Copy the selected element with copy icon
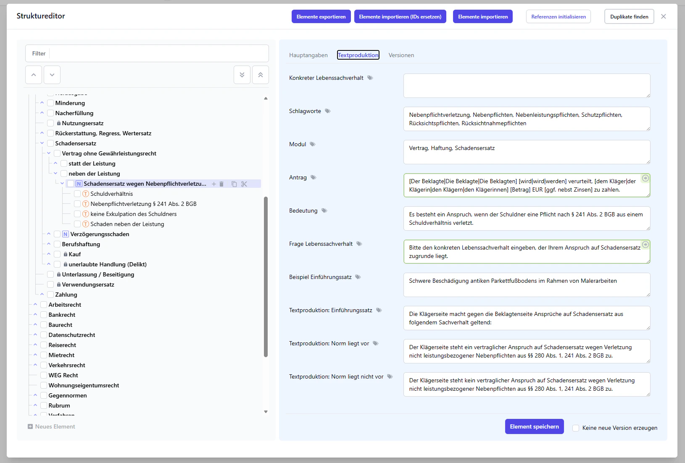 [234, 184]
